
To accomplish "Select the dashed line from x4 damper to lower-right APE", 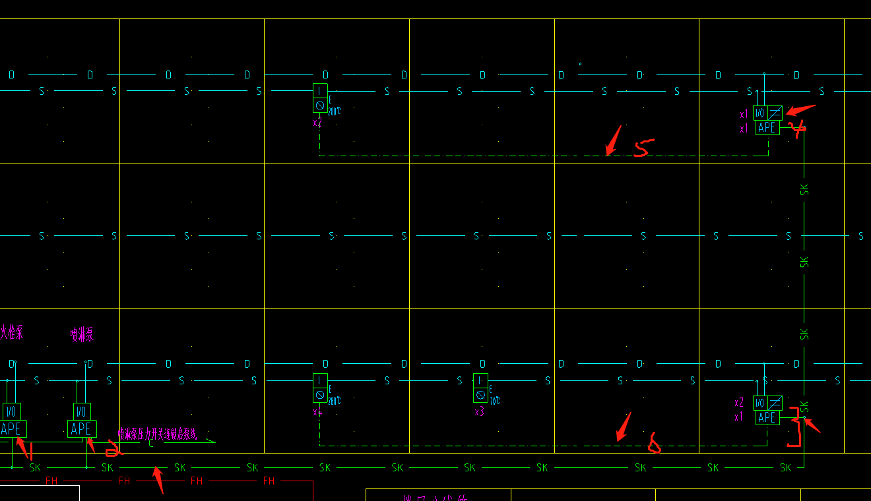I will click(544, 446).
